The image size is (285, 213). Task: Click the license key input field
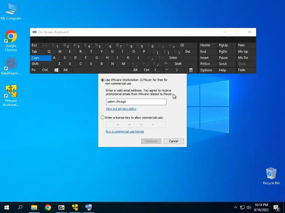(136, 125)
